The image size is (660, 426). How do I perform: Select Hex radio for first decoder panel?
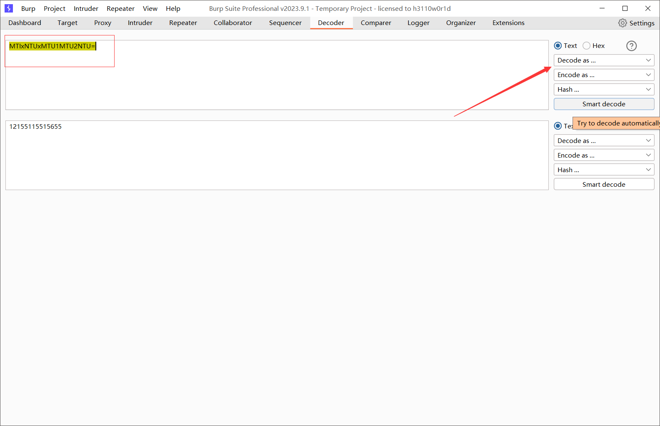click(587, 46)
